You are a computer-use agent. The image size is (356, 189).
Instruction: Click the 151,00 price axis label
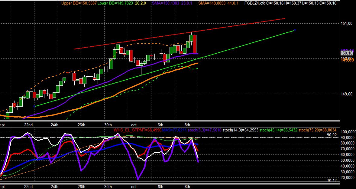pos(346,23)
